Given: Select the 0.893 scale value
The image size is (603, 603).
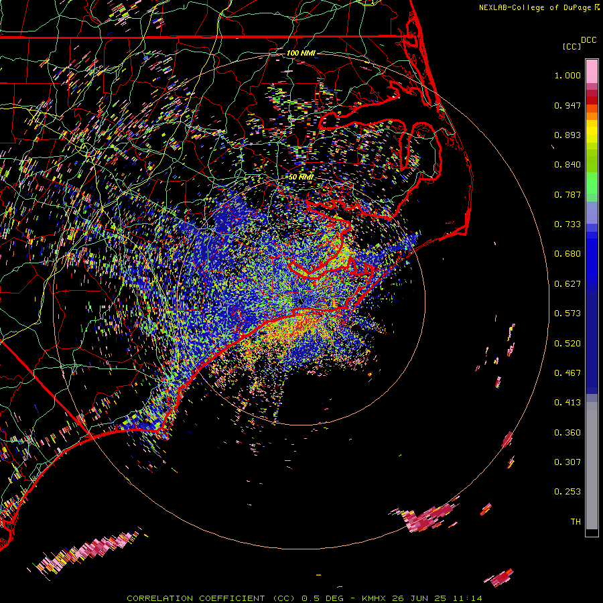Looking at the screenshot, I should point(567,135).
